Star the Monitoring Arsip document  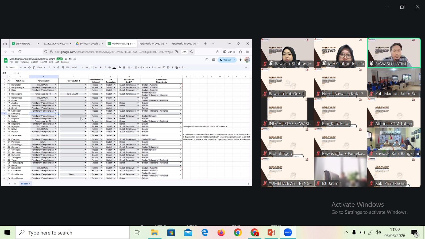[x=66, y=59]
